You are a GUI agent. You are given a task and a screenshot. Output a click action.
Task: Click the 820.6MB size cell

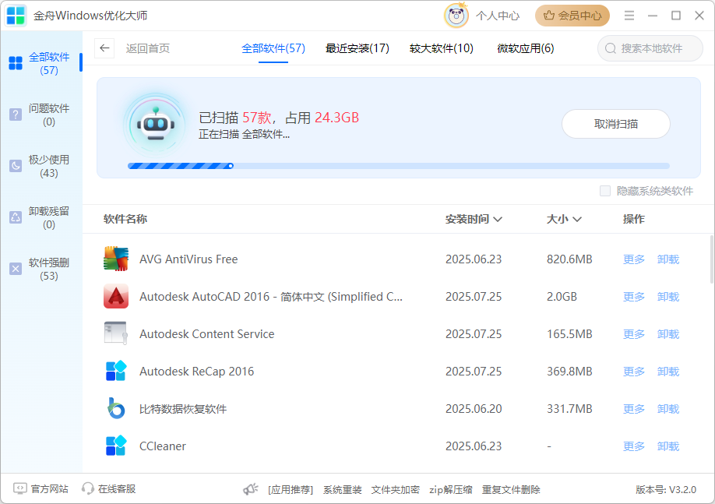(569, 259)
